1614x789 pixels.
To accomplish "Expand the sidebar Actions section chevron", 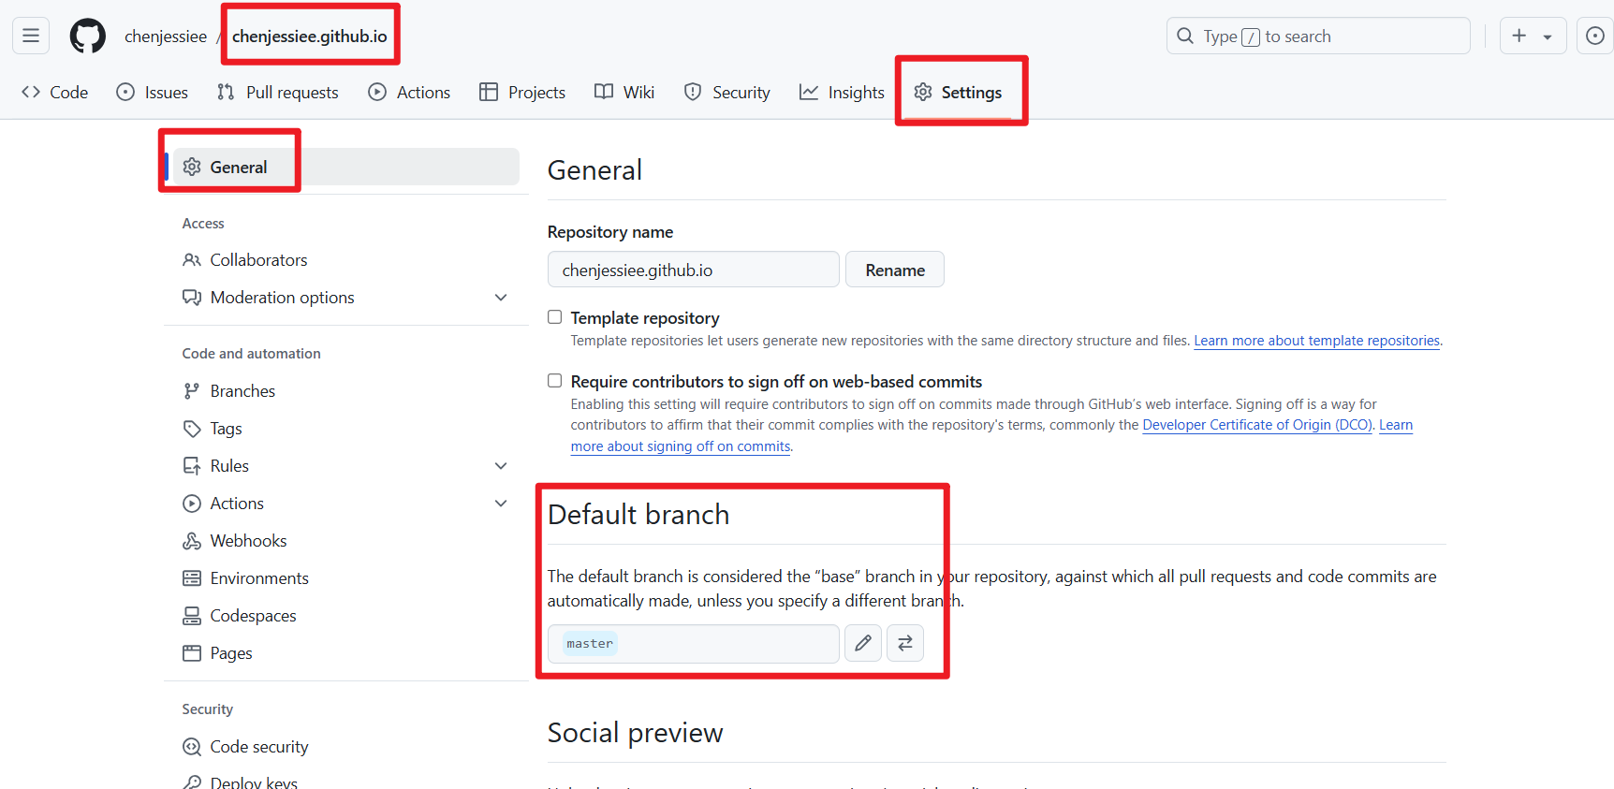I will pos(501,504).
